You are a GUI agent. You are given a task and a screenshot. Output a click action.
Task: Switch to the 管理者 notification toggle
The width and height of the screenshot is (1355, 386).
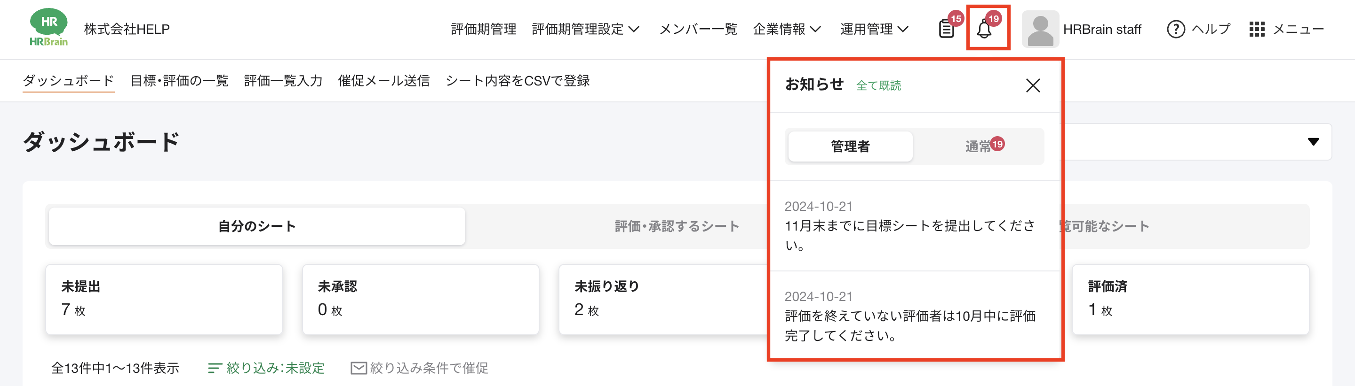coord(850,147)
